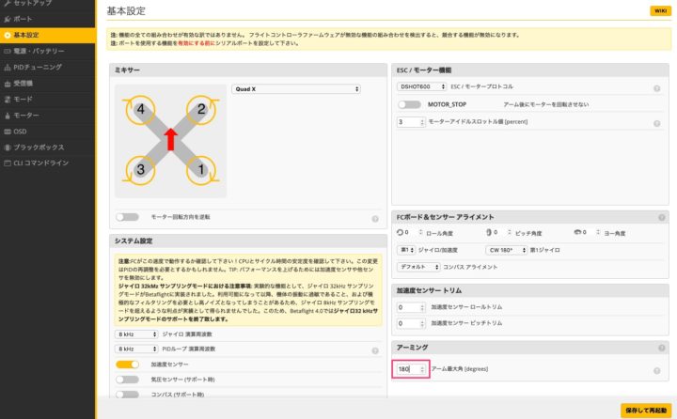The image size is (677, 419).
Task: Open the DSHOT600 ESC protocol dropdown
Action: coord(421,86)
